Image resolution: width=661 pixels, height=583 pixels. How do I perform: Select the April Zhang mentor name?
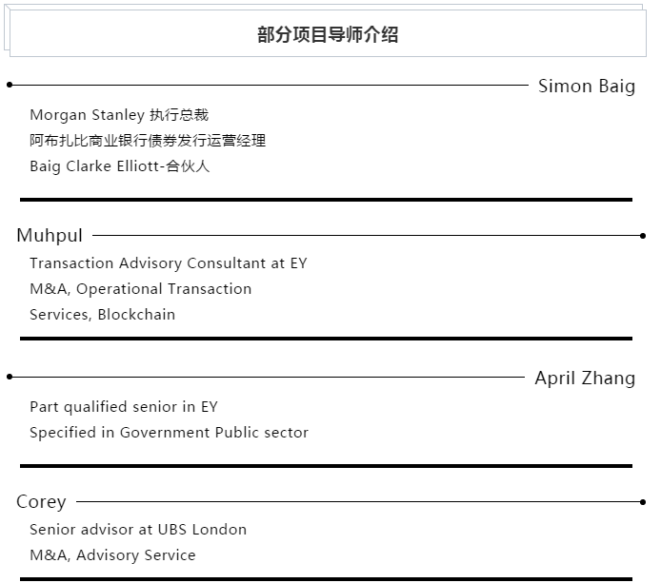(584, 378)
